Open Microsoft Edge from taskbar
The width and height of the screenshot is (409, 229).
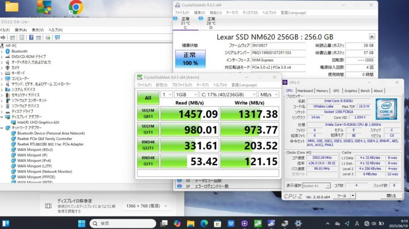coord(204,223)
